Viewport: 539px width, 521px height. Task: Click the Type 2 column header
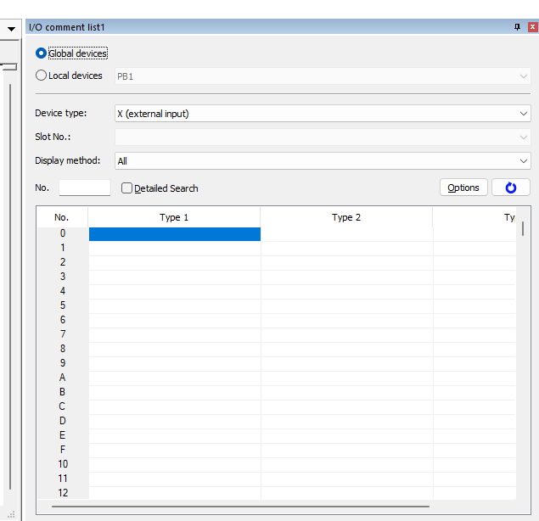pos(346,217)
